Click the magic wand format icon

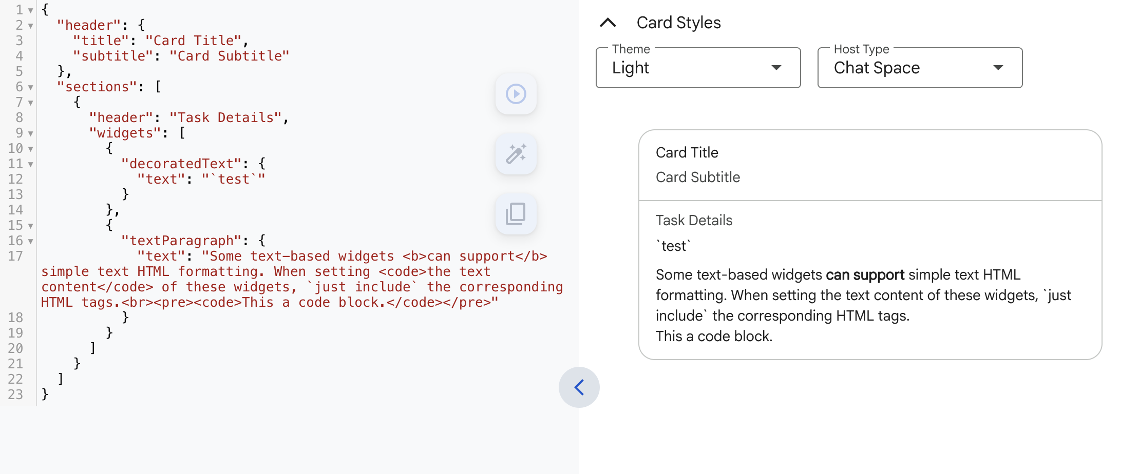[516, 154]
